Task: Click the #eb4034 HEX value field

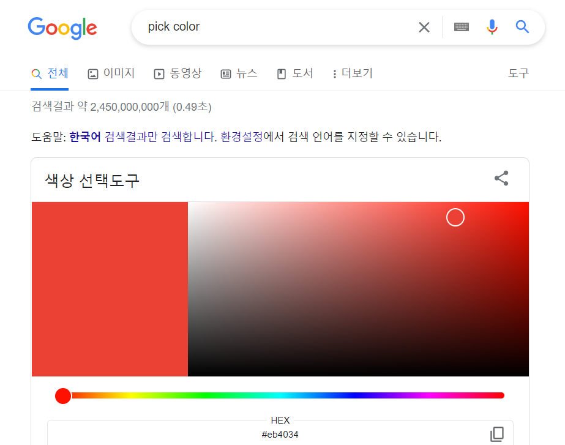Action: (x=280, y=435)
